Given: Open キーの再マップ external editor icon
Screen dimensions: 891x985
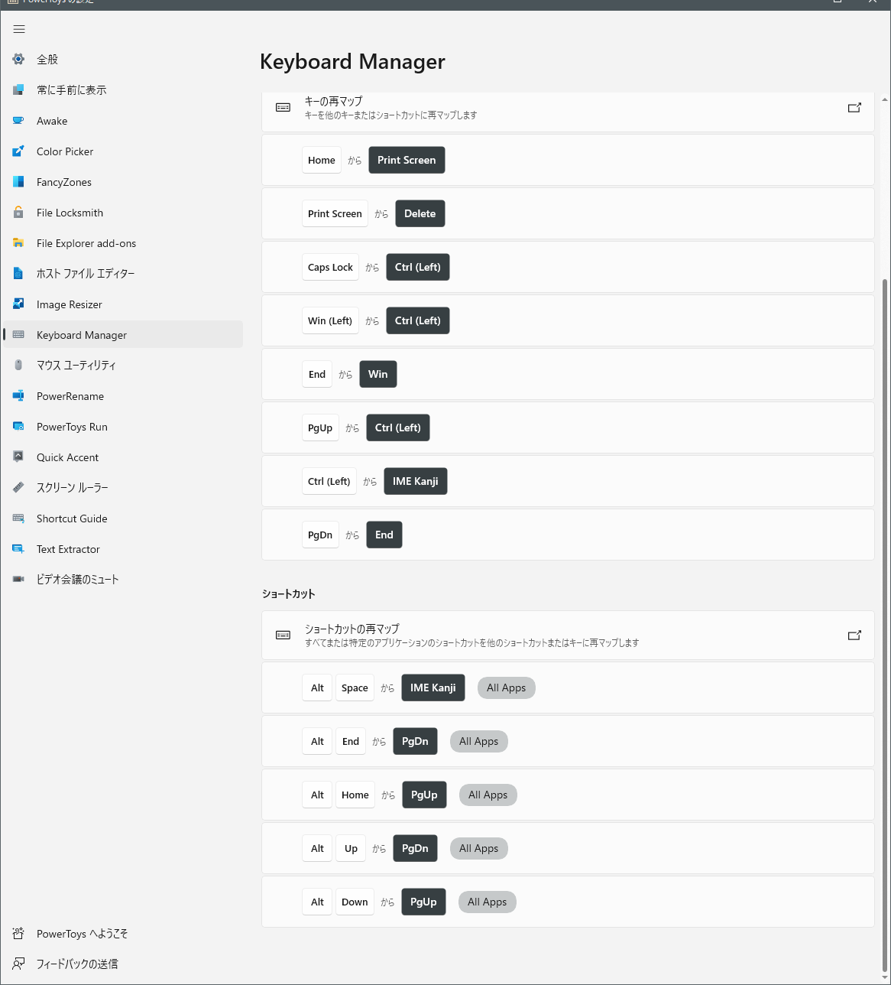Looking at the screenshot, I should click(x=854, y=108).
